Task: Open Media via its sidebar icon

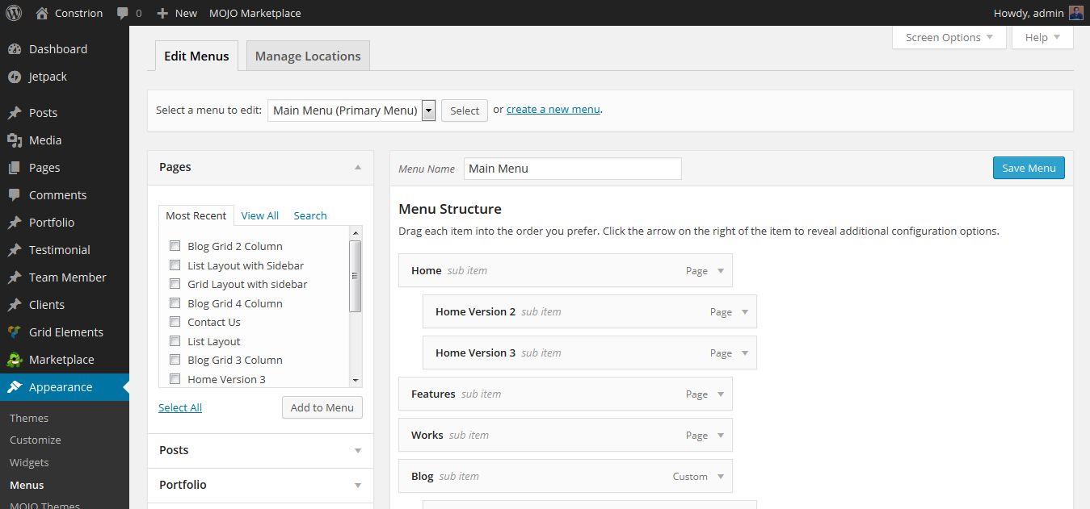Action: point(15,140)
